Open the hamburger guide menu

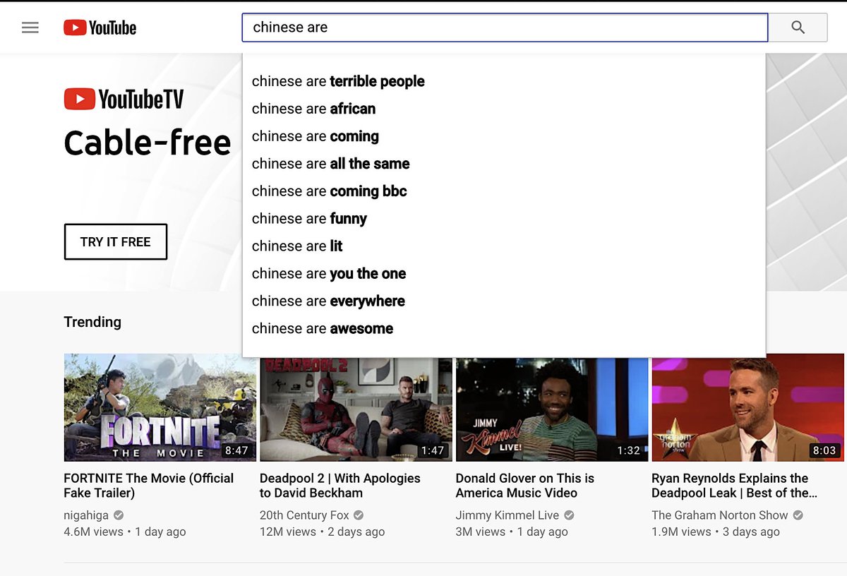pos(30,28)
